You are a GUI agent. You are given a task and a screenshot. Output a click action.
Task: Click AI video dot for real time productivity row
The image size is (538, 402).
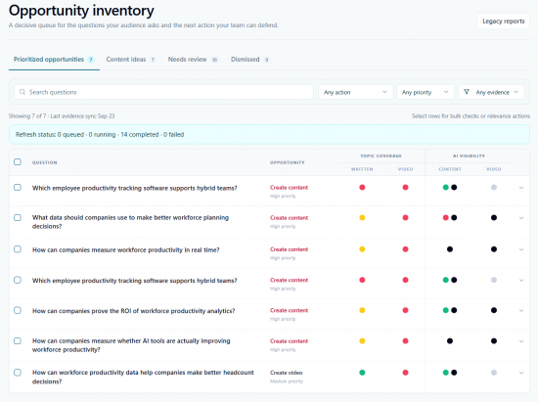pos(494,249)
